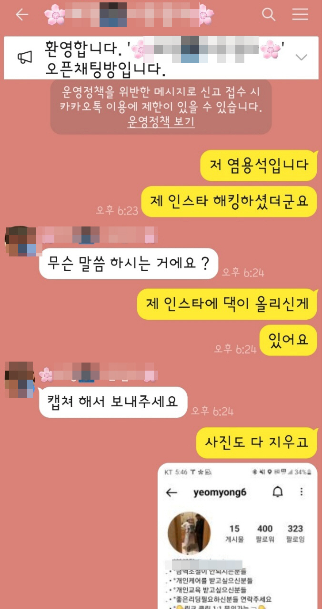Screen dimensions: 322x609
Task: Tap the bell icon in Instagram screenshot
Action: coord(278,492)
